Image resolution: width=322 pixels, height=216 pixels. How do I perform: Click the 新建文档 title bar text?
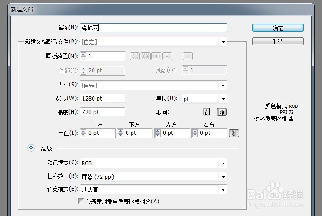[x=22, y=9]
